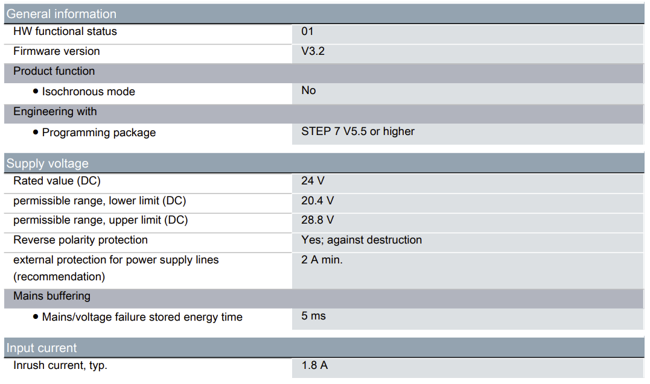Click the Input current section header
The image size is (650, 384).
(x=42, y=348)
